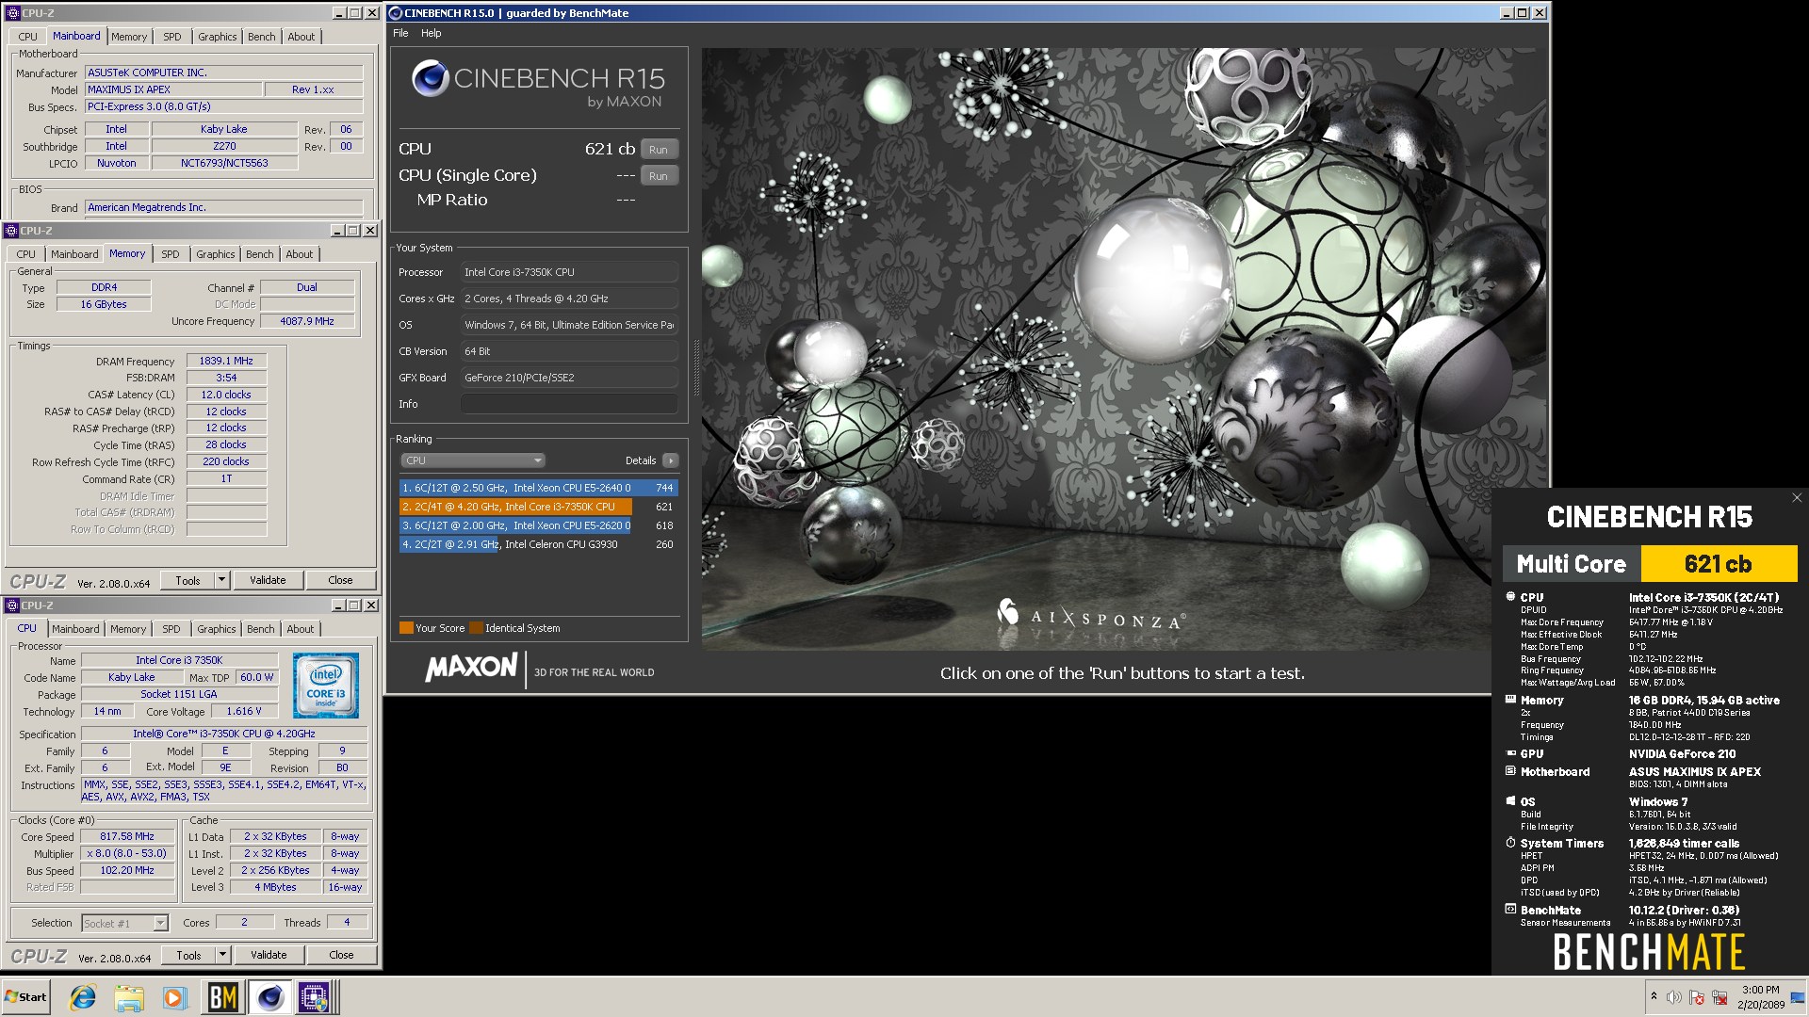Viewport: 1809px width, 1017px height.
Task: Open Internet Explorer from the taskbar
Action: [x=83, y=997]
